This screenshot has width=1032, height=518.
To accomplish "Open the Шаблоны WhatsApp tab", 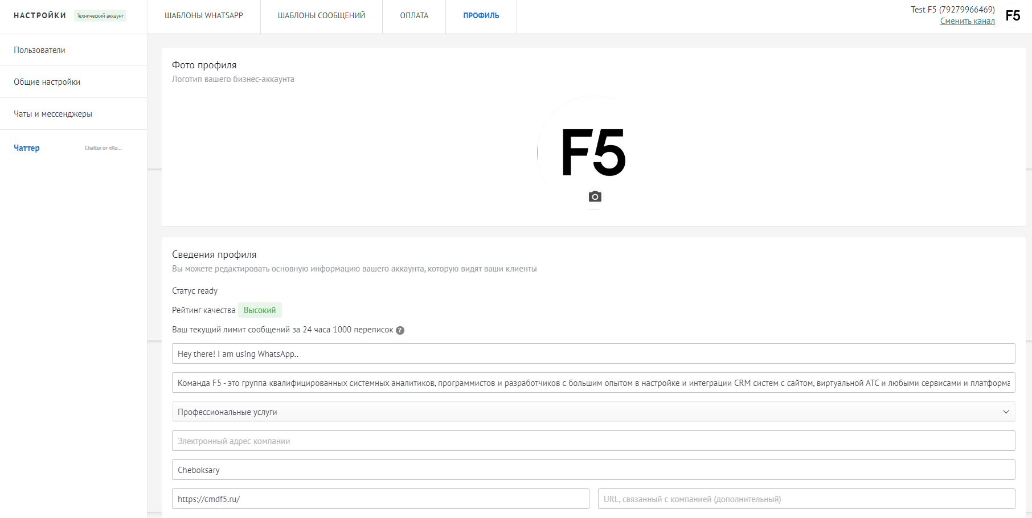I will pos(204,16).
